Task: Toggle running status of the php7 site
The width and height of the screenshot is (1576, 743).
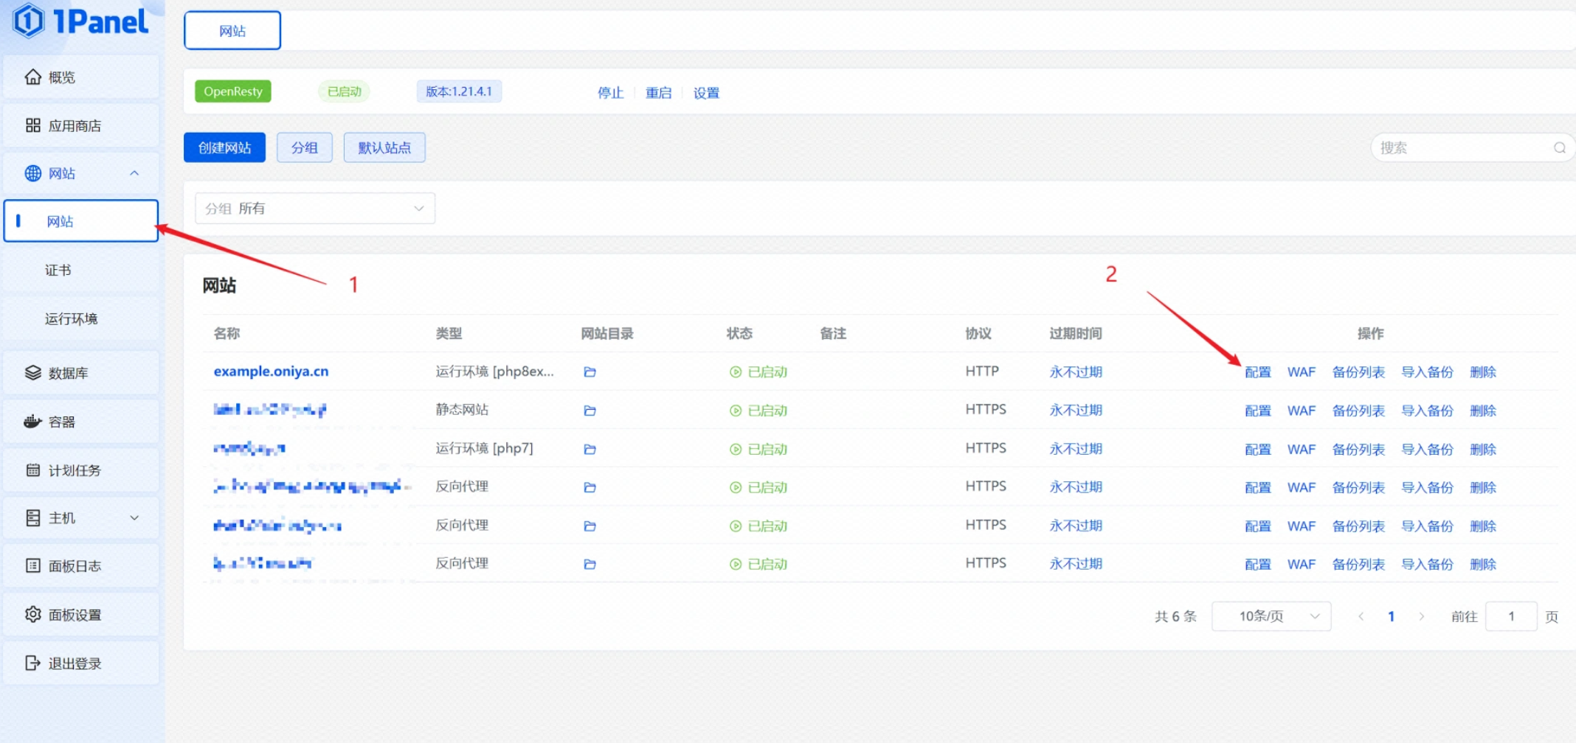Action: (x=758, y=449)
